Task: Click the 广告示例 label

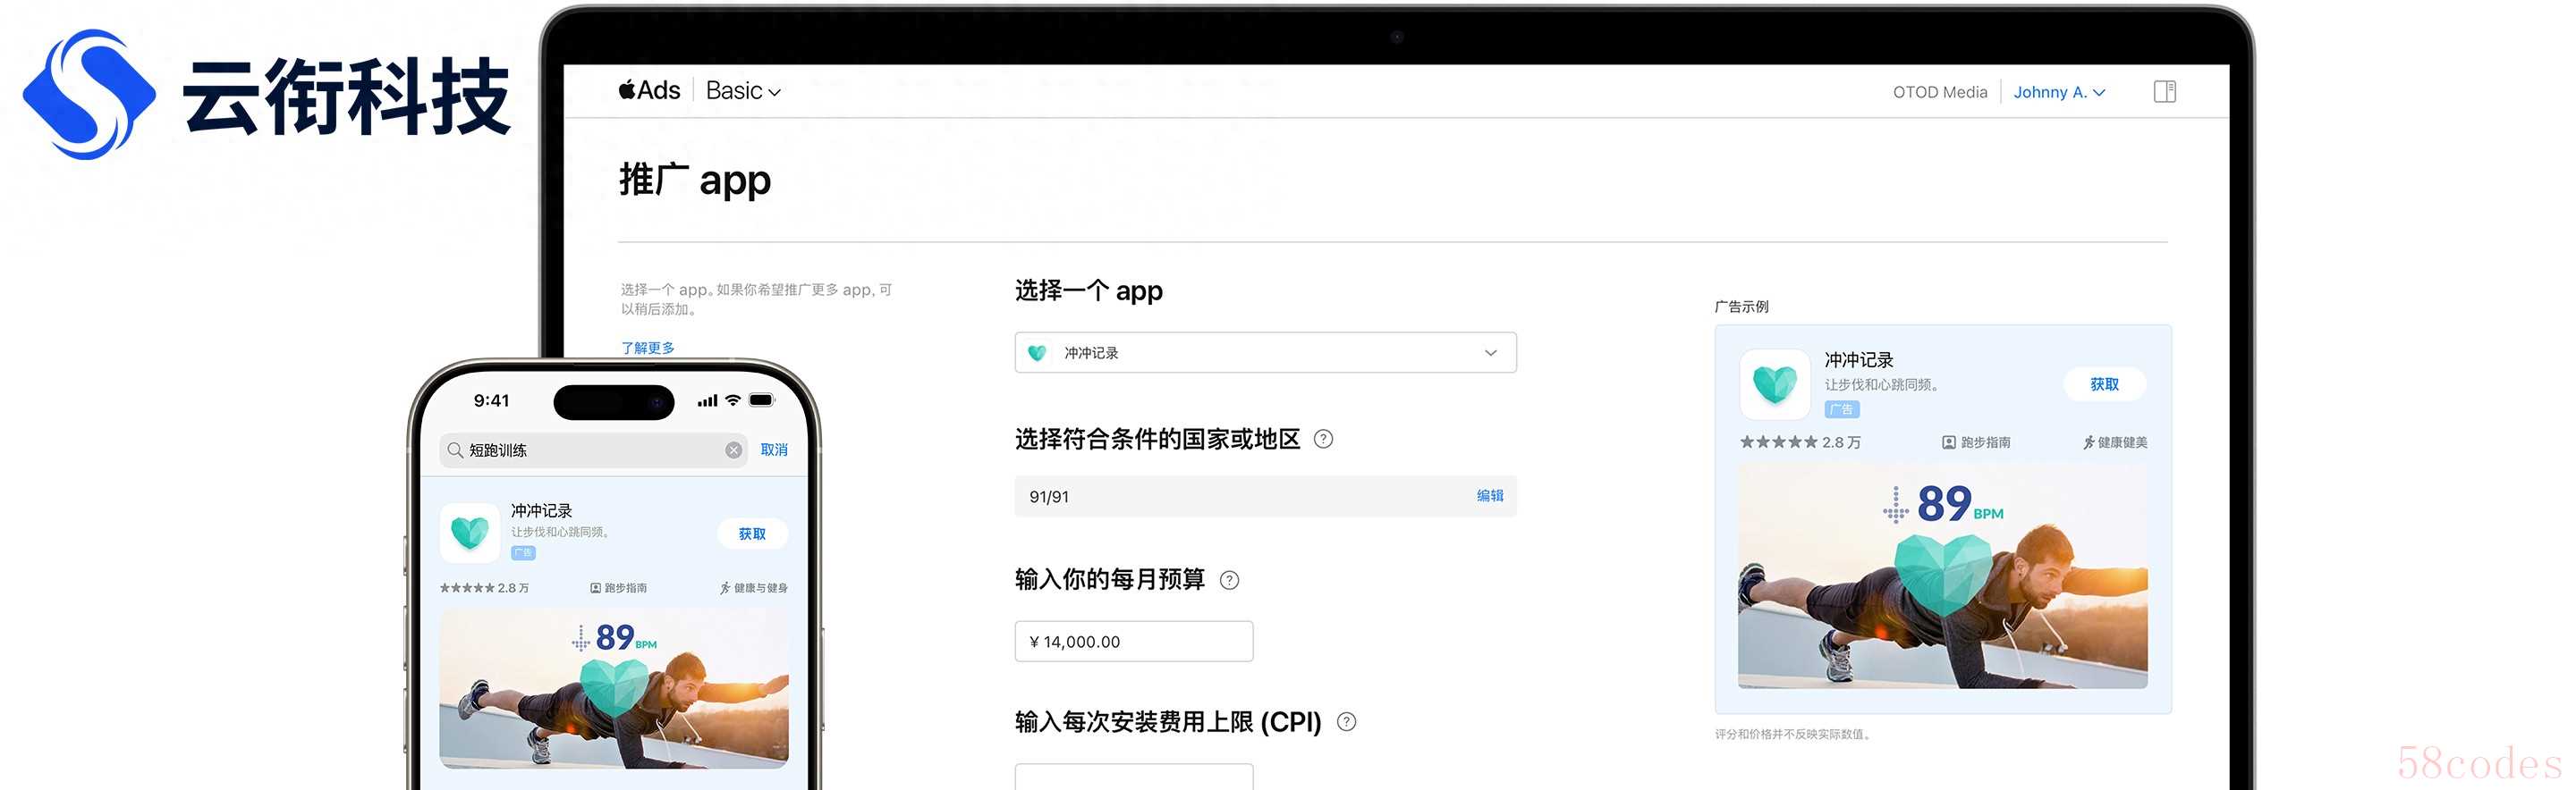Action: 1741,307
